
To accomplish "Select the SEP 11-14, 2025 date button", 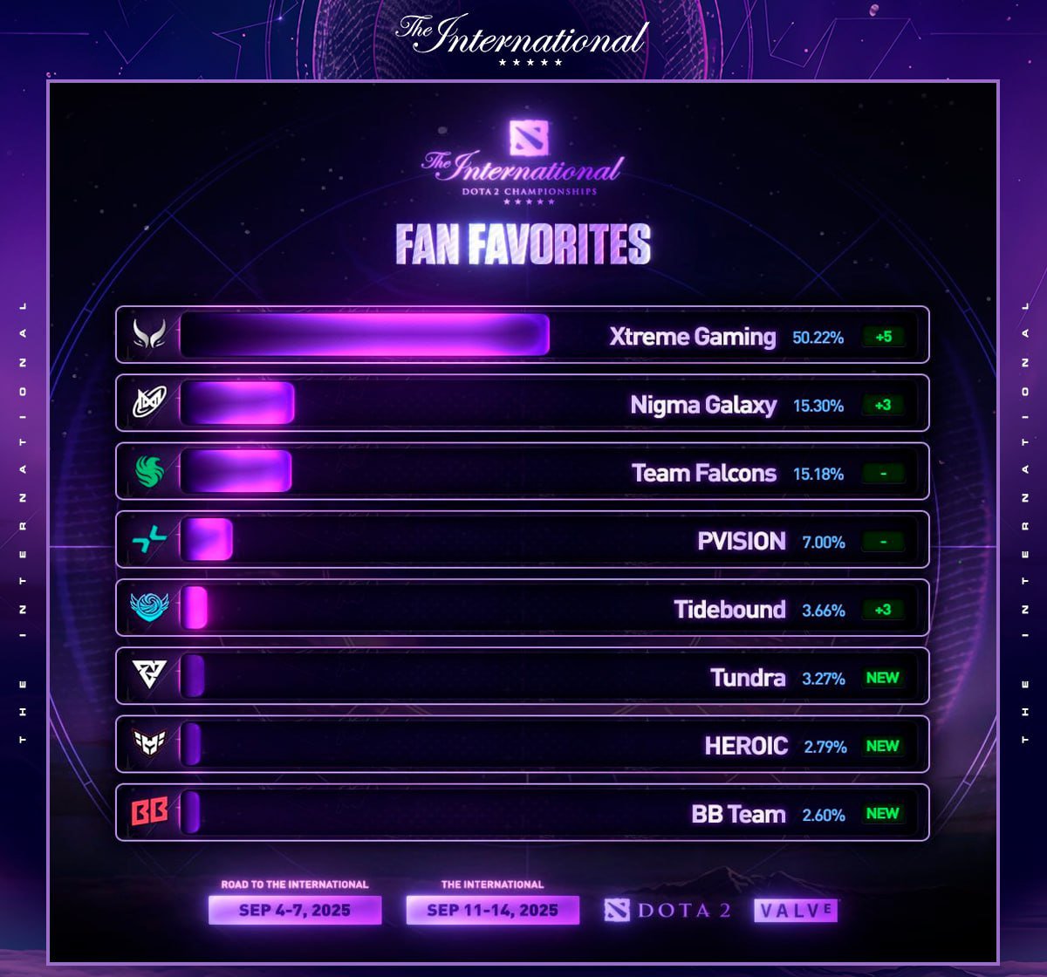I will pyautogui.click(x=492, y=910).
